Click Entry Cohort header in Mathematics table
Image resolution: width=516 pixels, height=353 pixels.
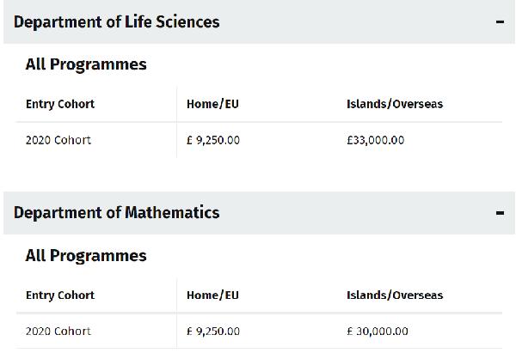click(x=60, y=295)
